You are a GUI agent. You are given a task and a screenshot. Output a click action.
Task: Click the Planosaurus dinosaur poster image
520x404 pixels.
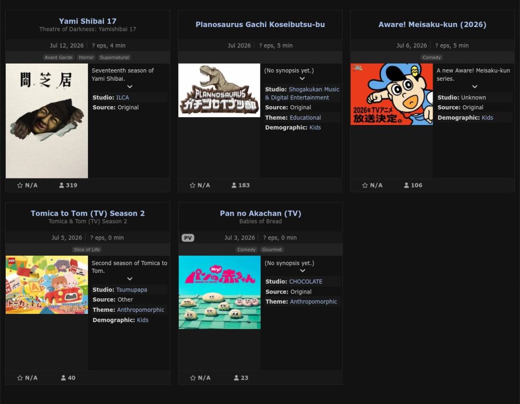[x=219, y=90]
